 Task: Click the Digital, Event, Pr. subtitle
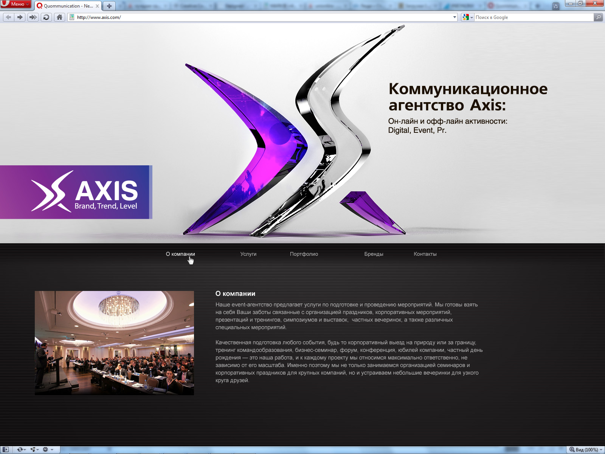(417, 130)
